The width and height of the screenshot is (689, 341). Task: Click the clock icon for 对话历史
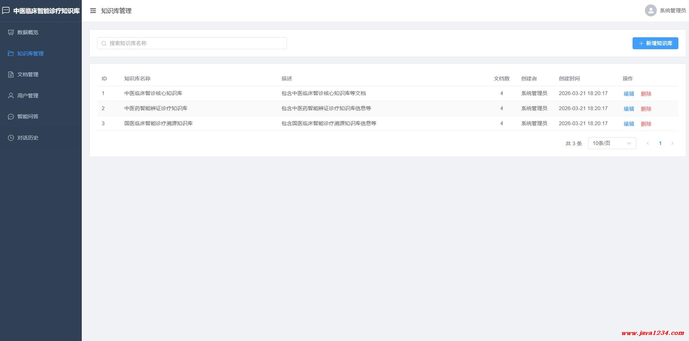[11, 138]
